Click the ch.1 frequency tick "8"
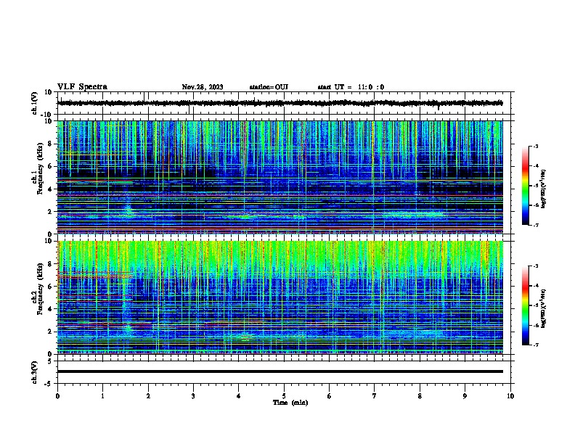The height and width of the screenshot is (444, 575). point(50,144)
